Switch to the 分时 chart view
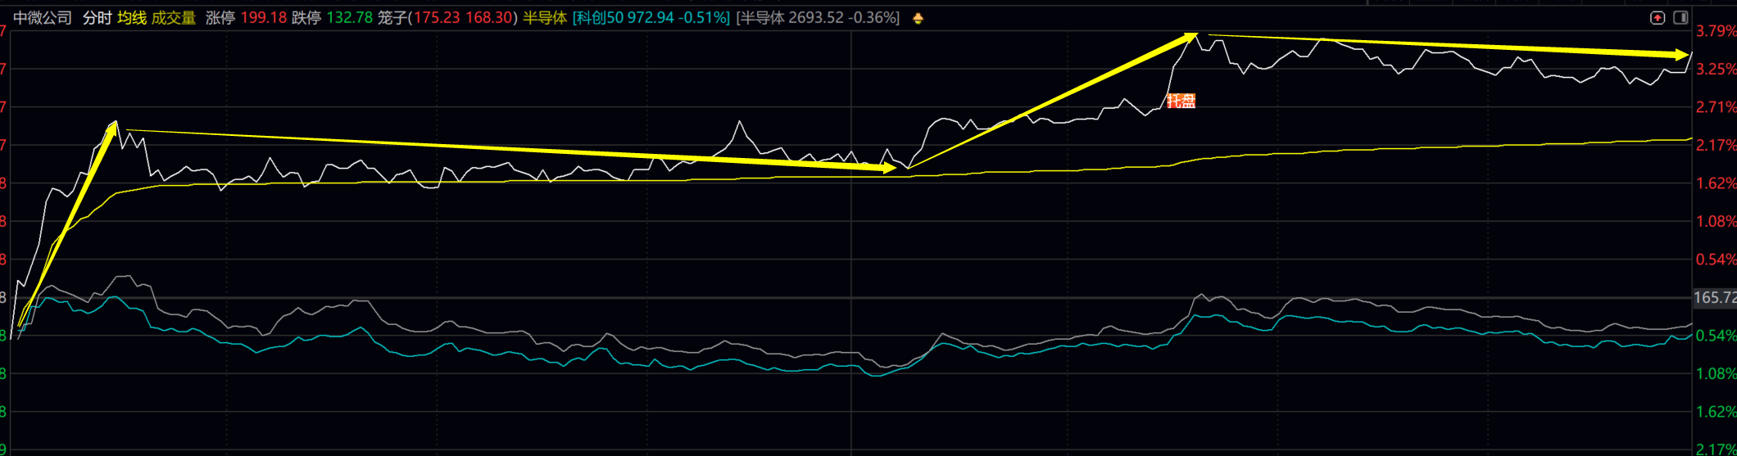1737x456 pixels. (97, 18)
